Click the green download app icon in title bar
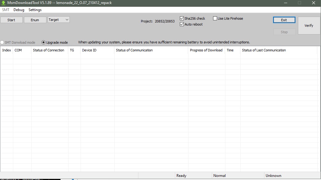 4,3
